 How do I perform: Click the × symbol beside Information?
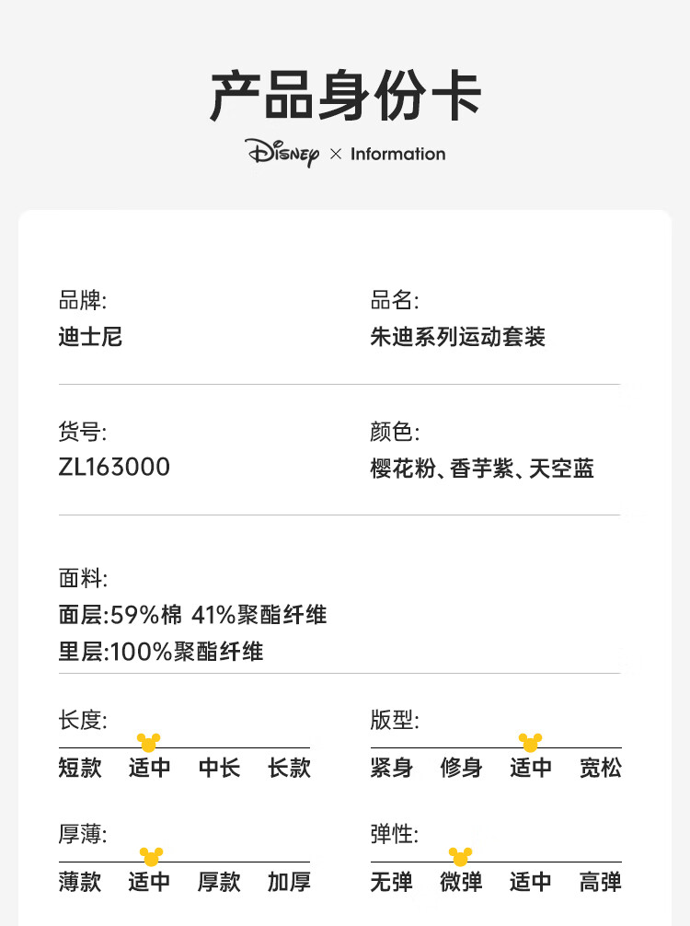coord(336,154)
